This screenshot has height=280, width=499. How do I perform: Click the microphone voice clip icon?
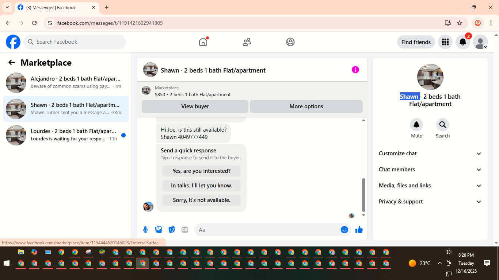(145, 230)
